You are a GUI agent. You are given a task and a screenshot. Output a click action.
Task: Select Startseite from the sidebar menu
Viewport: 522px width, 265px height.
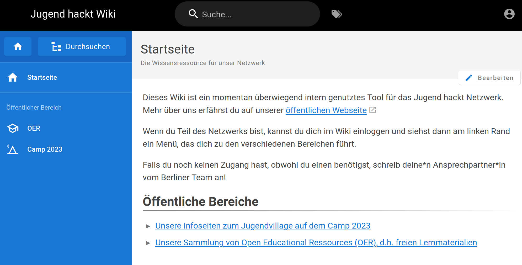coord(42,77)
